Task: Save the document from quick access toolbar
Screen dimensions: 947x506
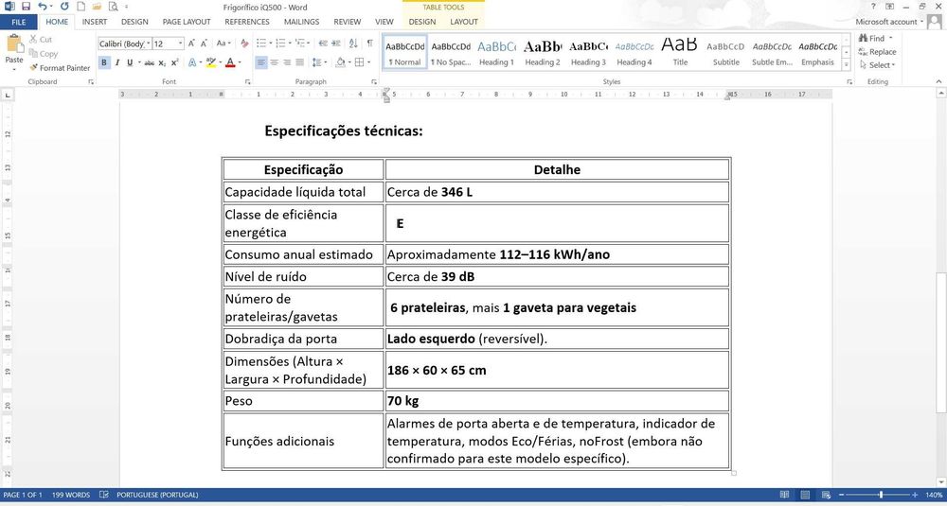Action: 26,7
